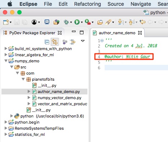Image resolution: width=168 pixels, height=142 pixels.
Task: Expand the build_ml_systems_with_python project
Action: tap(6, 49)
